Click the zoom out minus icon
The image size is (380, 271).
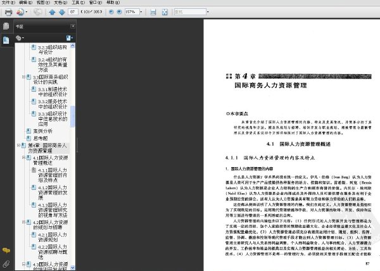point(111,11)
